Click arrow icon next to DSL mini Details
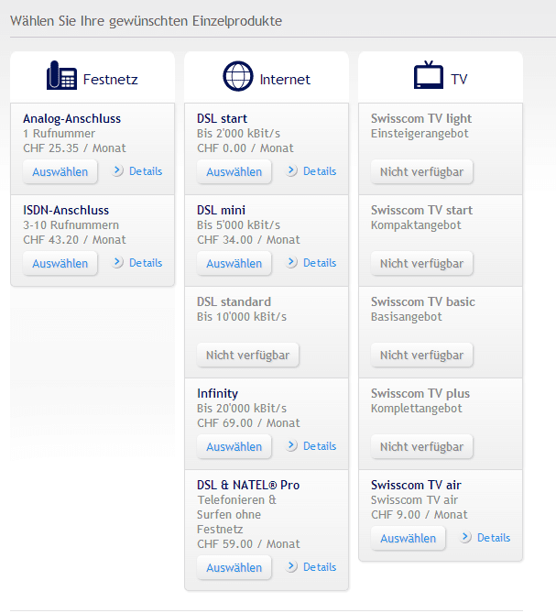This screenshot has height=613, width=556. click(x=291, y=262)
